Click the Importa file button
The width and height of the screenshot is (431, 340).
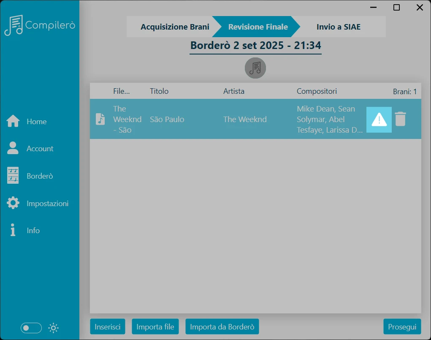(155, 327)
